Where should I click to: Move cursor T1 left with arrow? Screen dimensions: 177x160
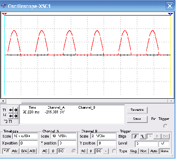coord(11,110)
